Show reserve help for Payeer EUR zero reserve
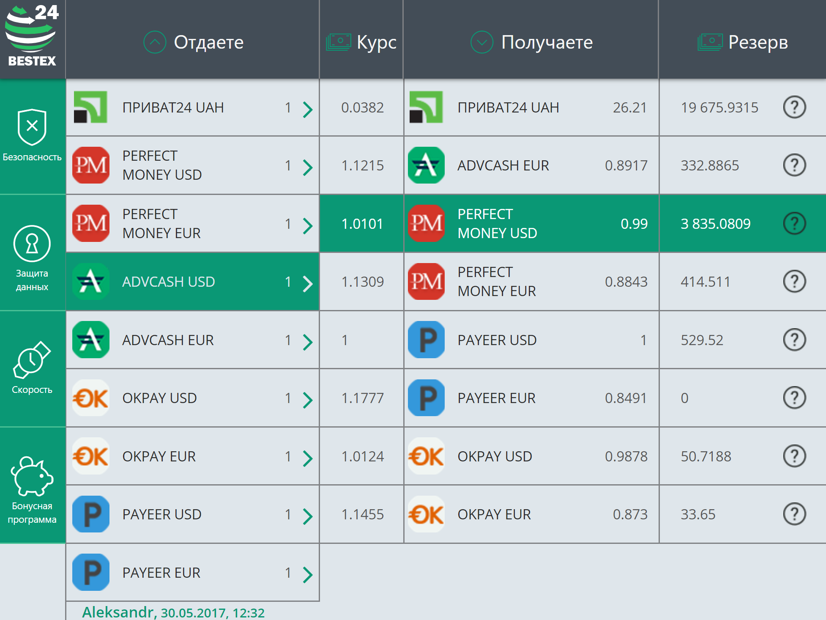The width and height of the screenshot is (826, 620). tap(795, 398)
